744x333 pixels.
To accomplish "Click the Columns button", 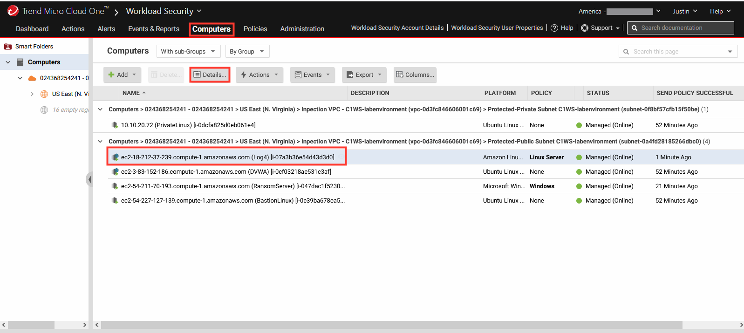I will click(x=415, y=75).
